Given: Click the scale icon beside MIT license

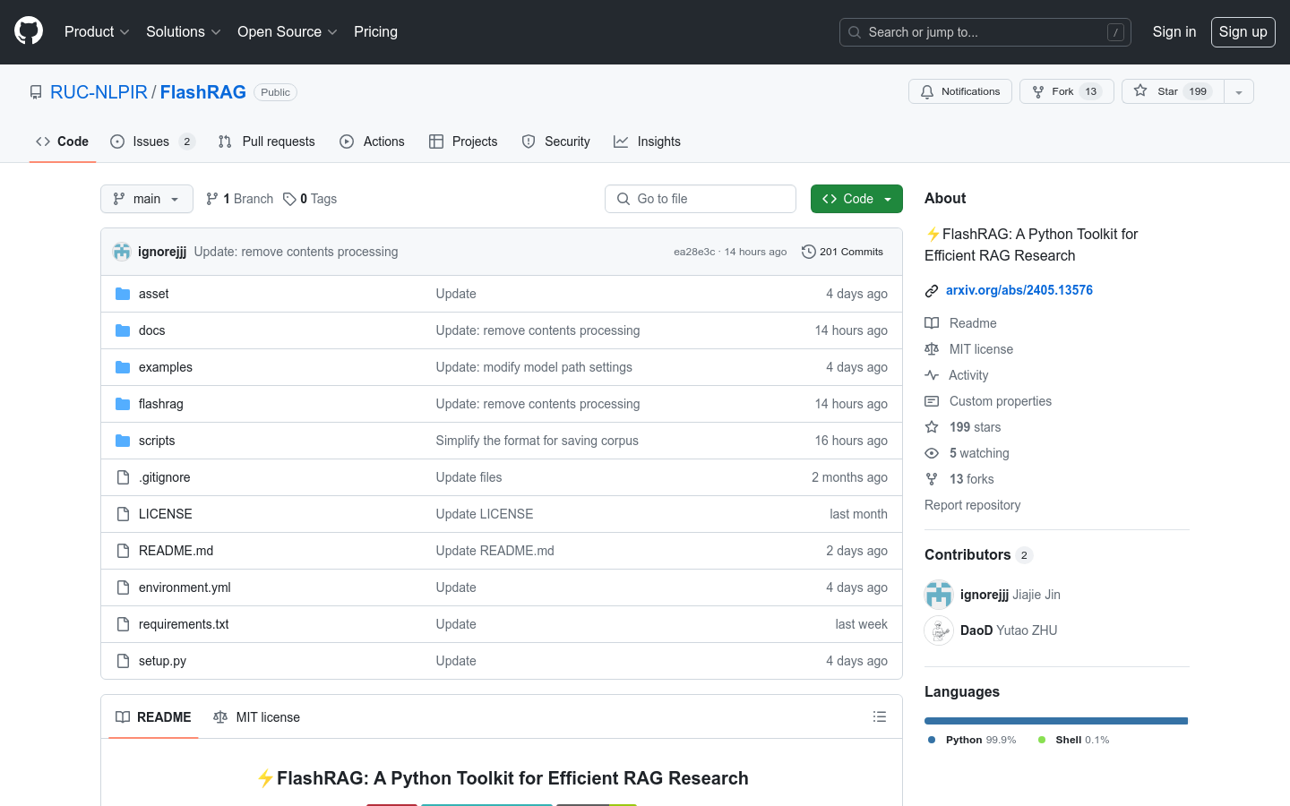Looking at the screenshot, I should click(x=932, y=349).
